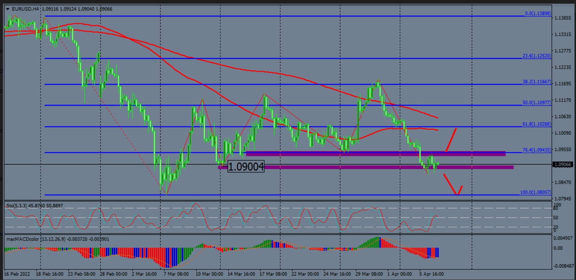Click the current price tag 1.09066
The height and width of the screenshot is (280, 576).
(562, 164)
